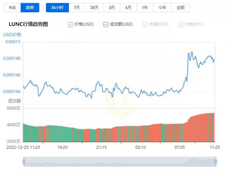Click the 成交额(USD) legend label
Image resolution: width=225 pixels, height=174 pixels.
tap(121, 24)
